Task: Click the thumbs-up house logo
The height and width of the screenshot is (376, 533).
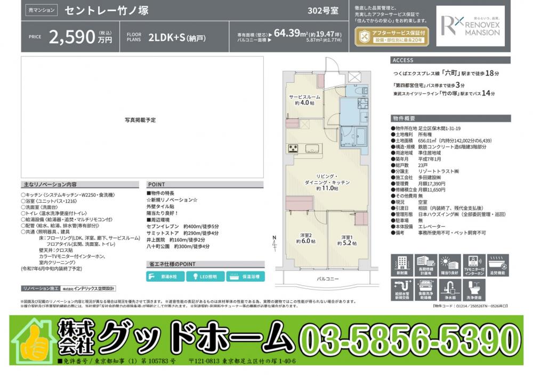Action: [x=33, y=341]
